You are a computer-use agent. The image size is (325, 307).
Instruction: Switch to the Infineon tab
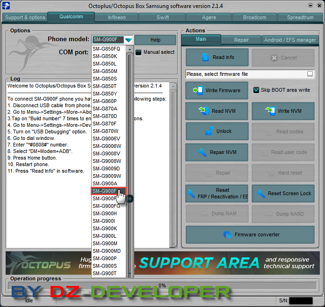pyautogui.click(x=117, y=17)
